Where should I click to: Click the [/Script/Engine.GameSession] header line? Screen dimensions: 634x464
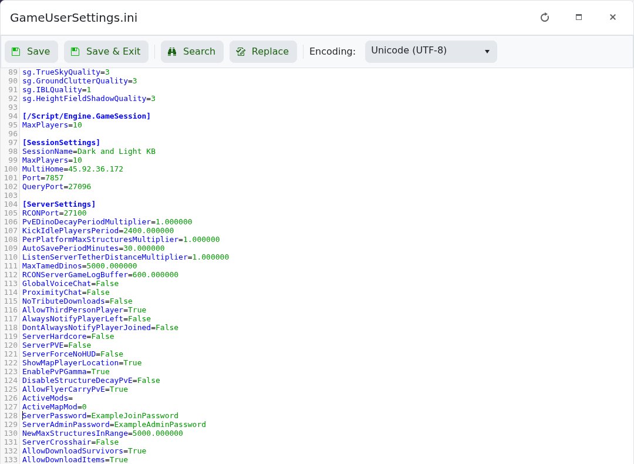pos(86,116)
